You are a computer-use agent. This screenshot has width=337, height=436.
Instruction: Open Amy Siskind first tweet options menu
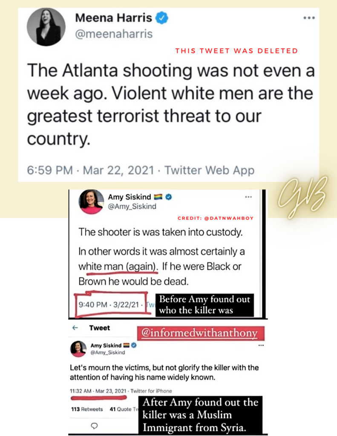(248, 197)
